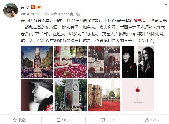Click the 5969 comments count button
The width and height of the screenshot is (169, 124).
[107, 120]
